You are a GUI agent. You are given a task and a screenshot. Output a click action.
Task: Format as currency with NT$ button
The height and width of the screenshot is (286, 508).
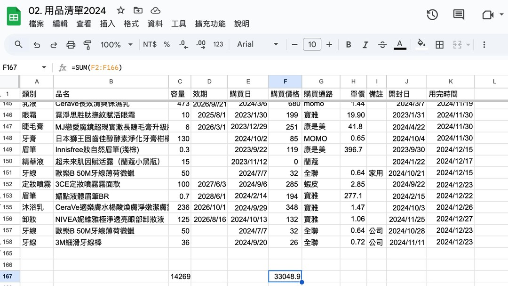click(x=150, y=44)
